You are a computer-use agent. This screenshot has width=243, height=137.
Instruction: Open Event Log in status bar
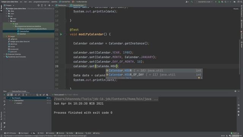point(235,133)
